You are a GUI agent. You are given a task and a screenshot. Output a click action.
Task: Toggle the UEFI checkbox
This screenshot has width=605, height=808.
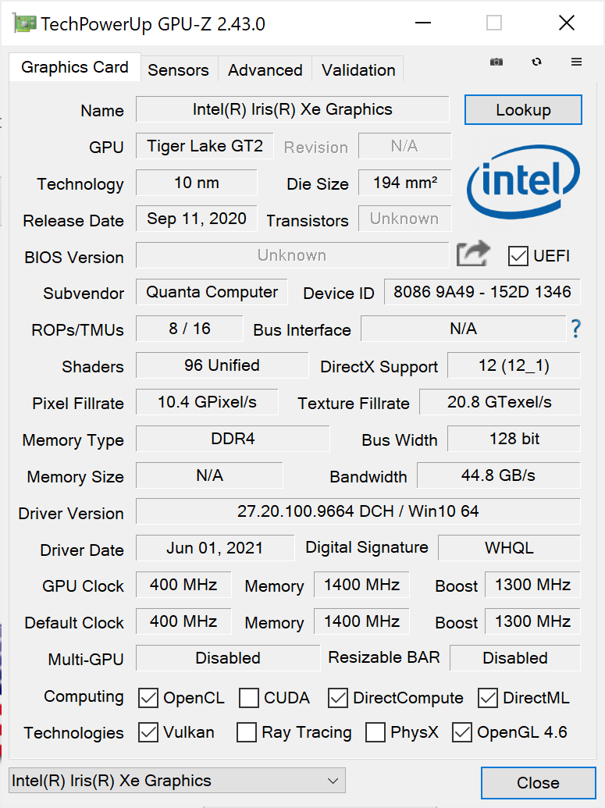(518, 255)
